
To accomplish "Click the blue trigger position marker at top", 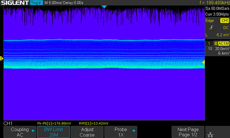I will click(104, 7).
